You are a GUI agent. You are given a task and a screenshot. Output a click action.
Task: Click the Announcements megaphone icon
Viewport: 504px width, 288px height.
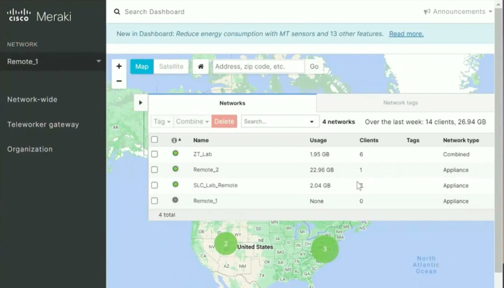coord(427,12)
